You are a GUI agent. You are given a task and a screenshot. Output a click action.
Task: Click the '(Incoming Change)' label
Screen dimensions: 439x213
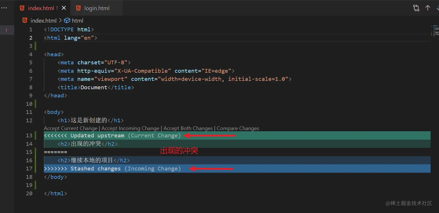(x=152, y=169)
